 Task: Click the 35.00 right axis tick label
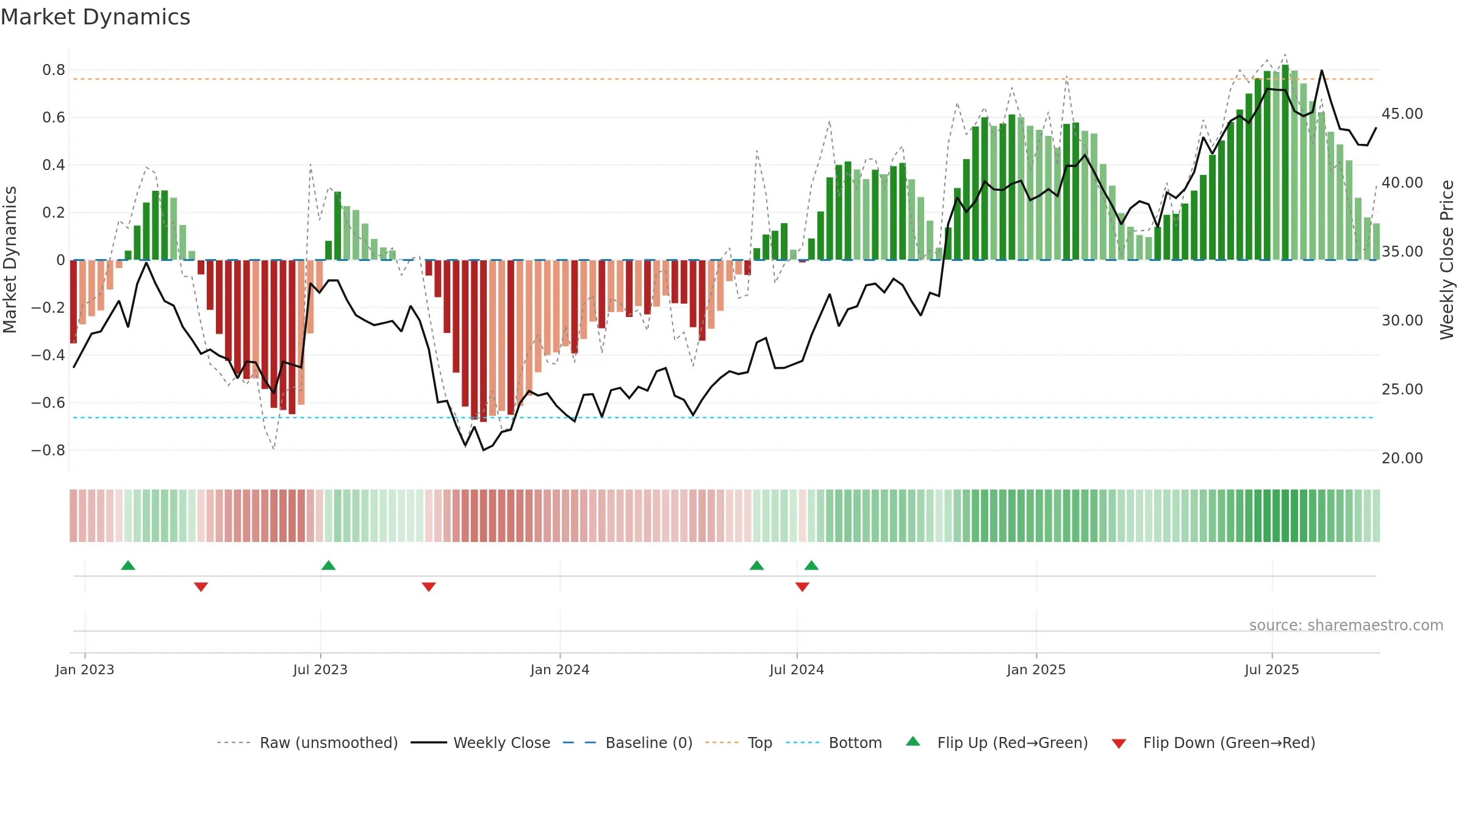point(1402,252)
